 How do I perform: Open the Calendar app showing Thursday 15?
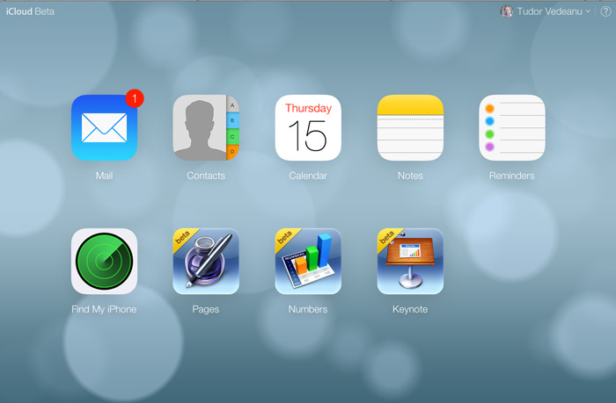pos(308,128)
